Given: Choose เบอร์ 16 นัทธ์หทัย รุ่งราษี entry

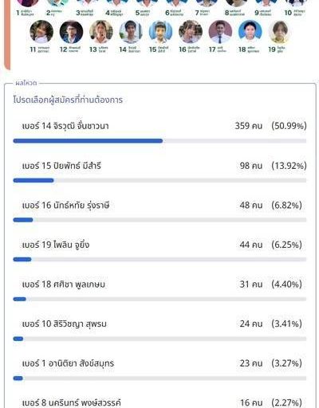Looking at the screenshot, I should tap(159, 211).
